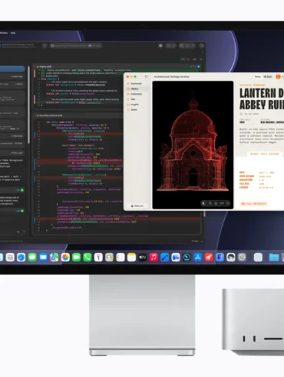Switch to the 3D Scan view tab
The width and height of the screenshot is (284, 377).
pyautogui.click(x=268, y=77)
